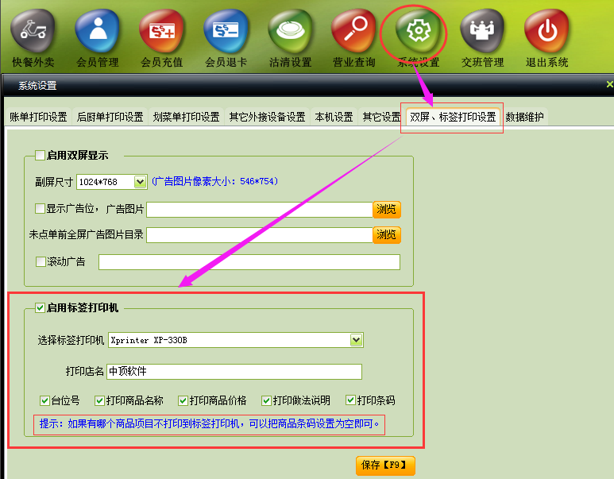The image size is (614, 479).
Task: Open 营业查询 magnifier icon
Action: (354, 31)
